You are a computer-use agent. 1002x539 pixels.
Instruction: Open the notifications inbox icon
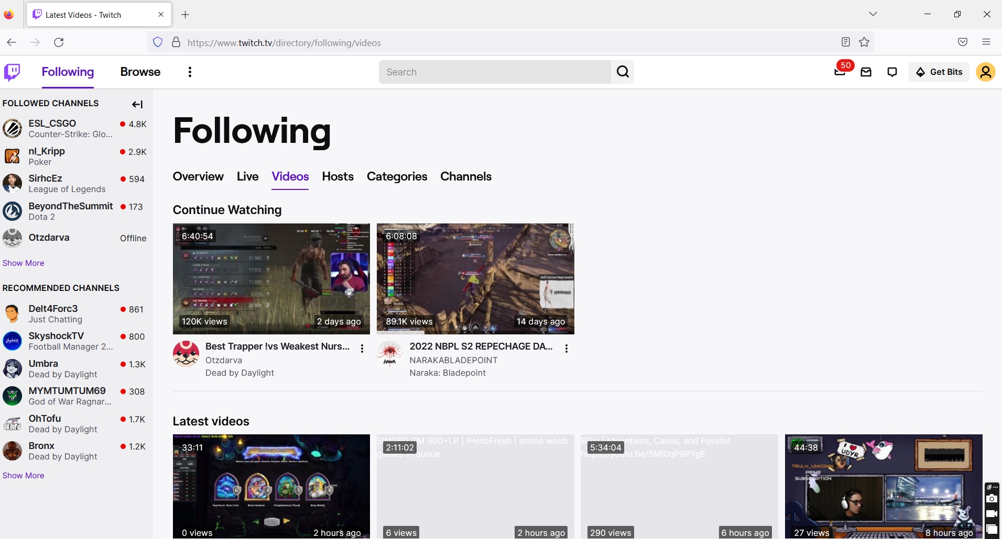[866, 72]
